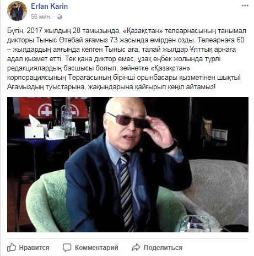Image resolution: width=254 pixels, height=256 pixels.
Task: Click the wristwatch on the man's hand
Action: [171, 146]
